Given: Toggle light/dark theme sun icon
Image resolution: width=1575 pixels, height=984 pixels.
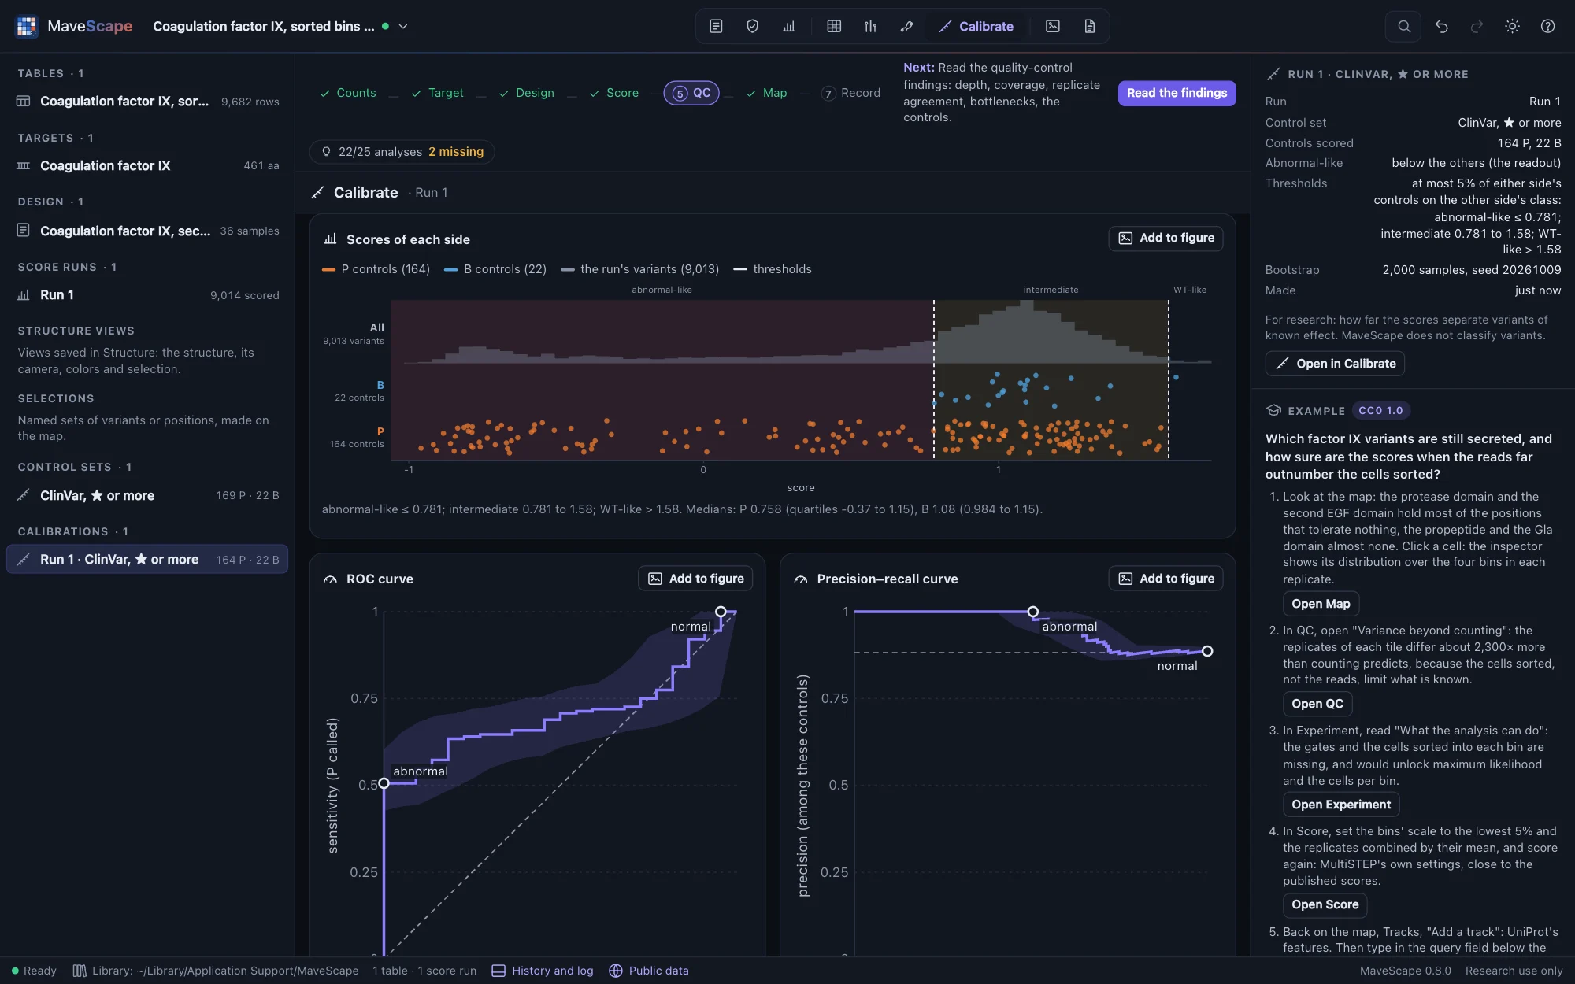Looking at the screenshot, I should [x=1512, y=26].
